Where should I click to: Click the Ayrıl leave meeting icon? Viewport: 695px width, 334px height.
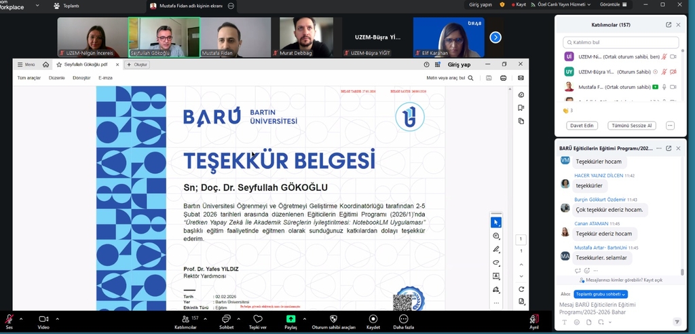(x=534, y=318)
